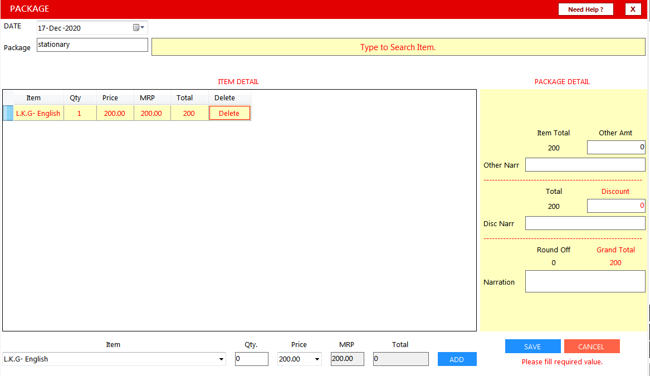Click the bottom Total field
The image size is (650, 376).
click(400, 359)
